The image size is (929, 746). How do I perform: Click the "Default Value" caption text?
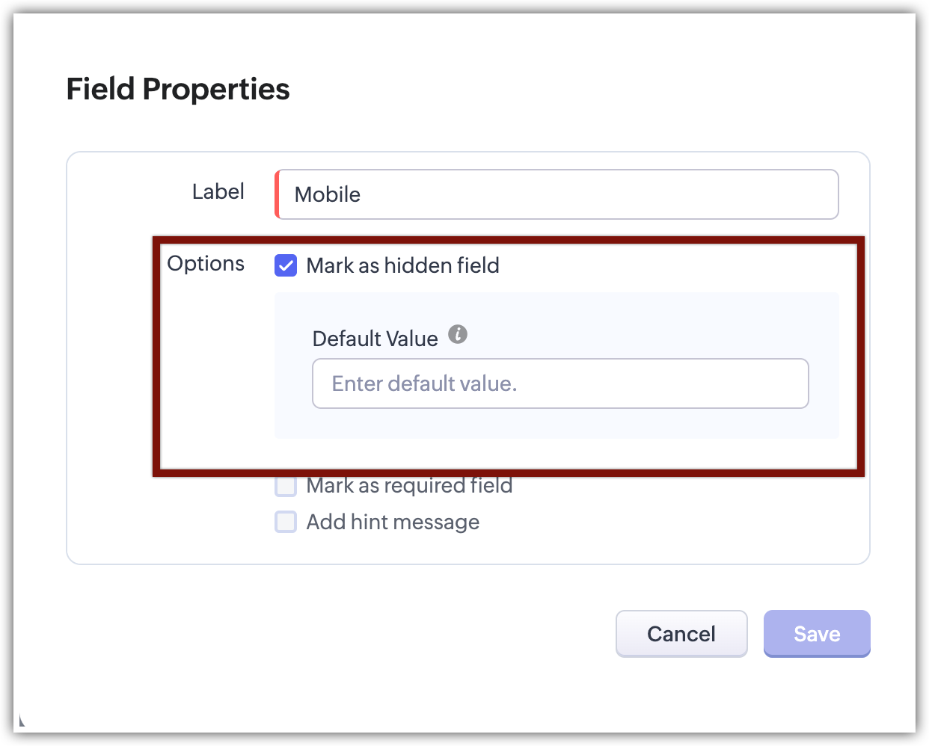[375, 339]
